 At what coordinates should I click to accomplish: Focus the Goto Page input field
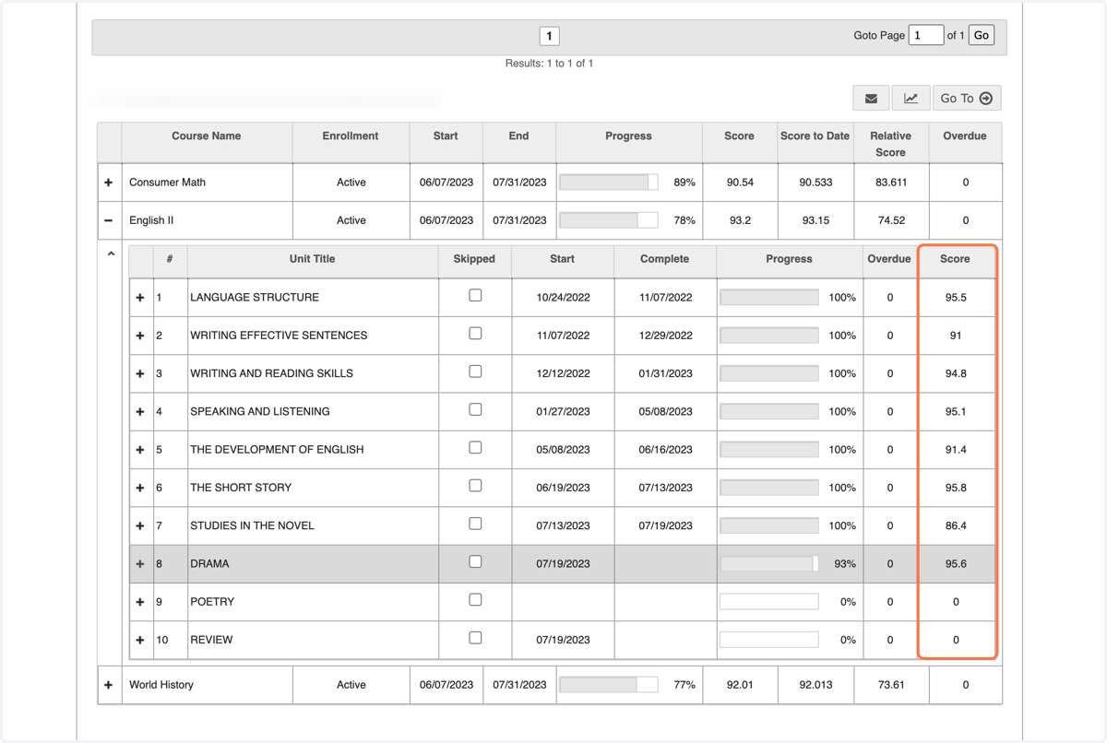pyautogui.click(x=925, y=35)
